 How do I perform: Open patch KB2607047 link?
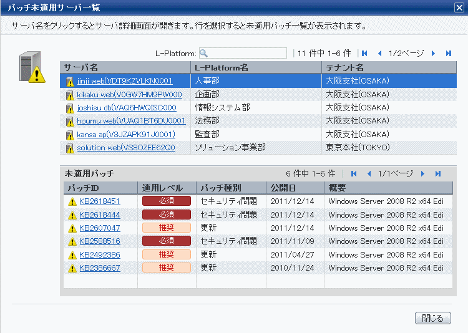click(100, 228)
